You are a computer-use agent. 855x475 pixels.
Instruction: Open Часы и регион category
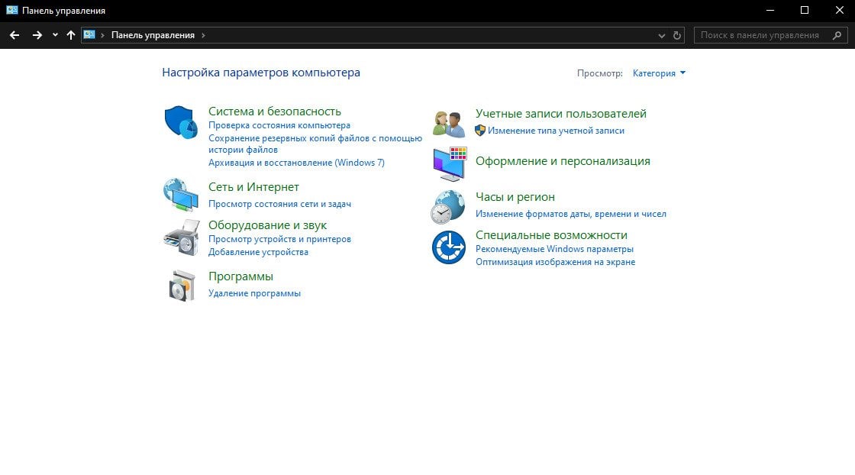tap(515, 197)
